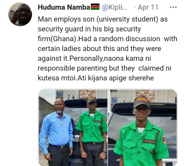
Task: Click the shoulder badge on right photo uniform
Action: 164,140
